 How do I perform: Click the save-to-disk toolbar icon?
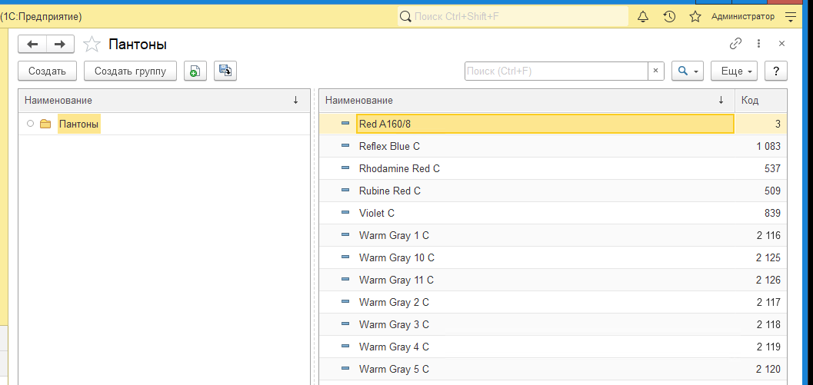click(225, 71)
